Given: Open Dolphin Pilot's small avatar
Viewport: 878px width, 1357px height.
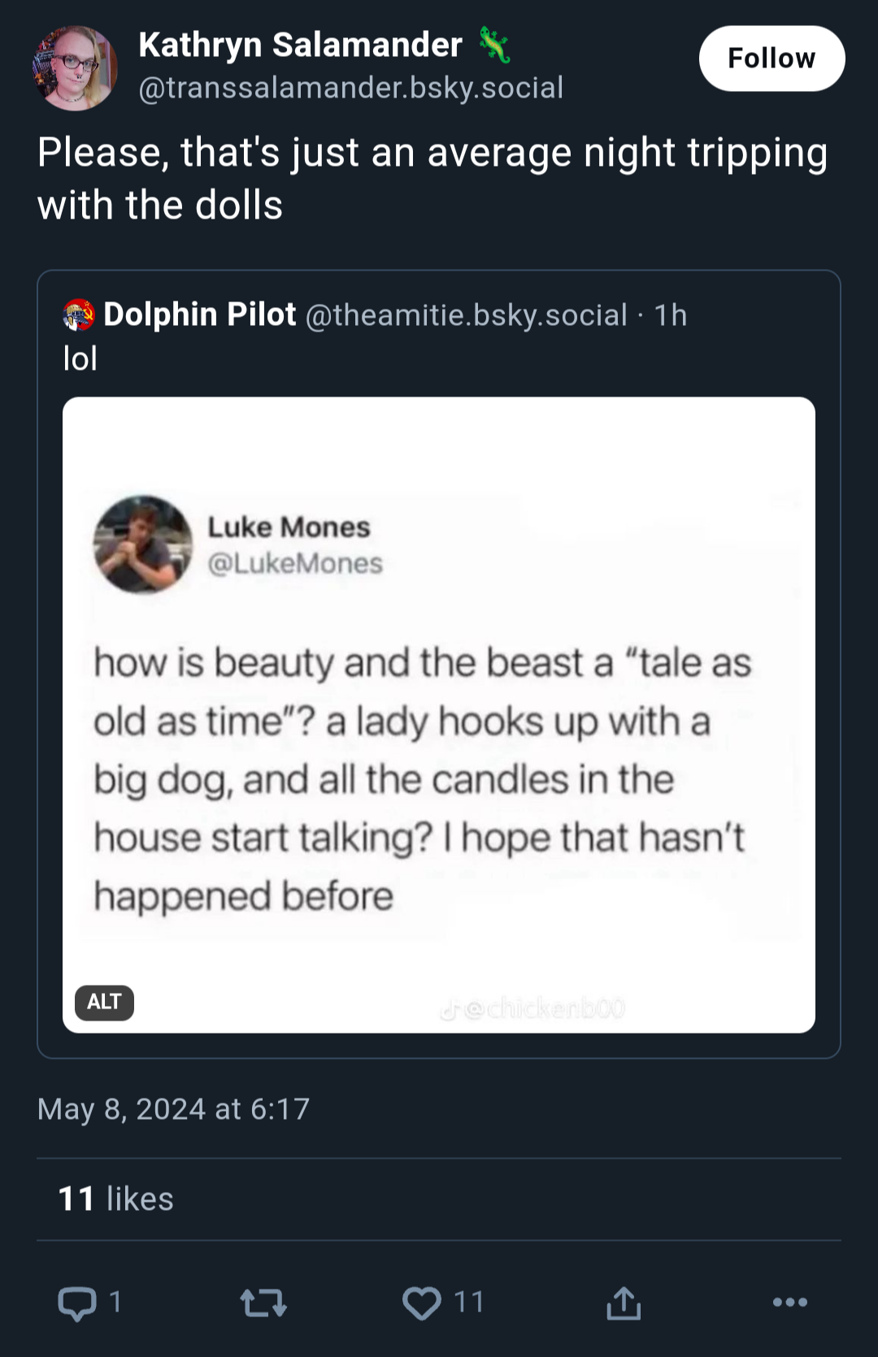Looking at the screenshot, I should click(x=79, y=315).
